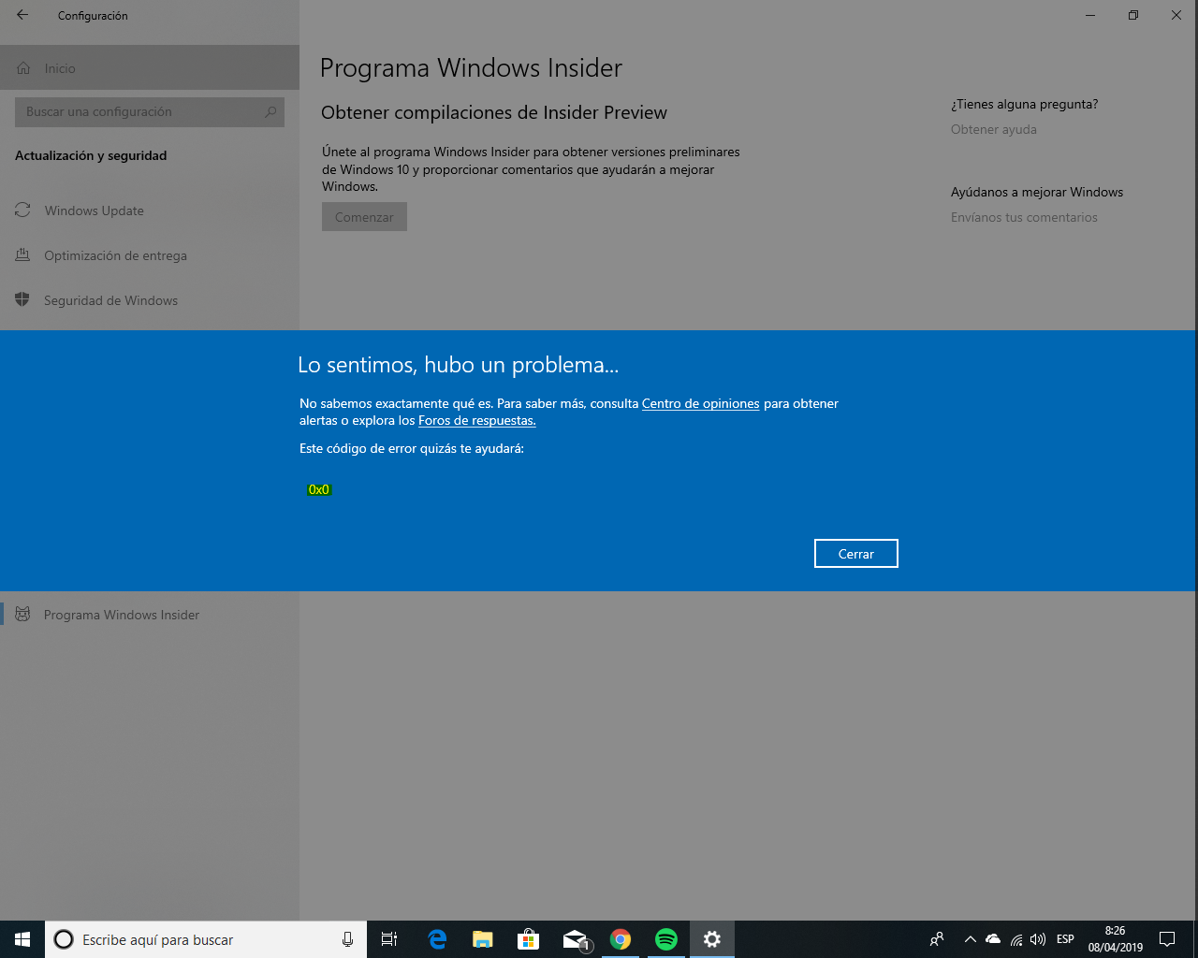Open Task View from the taskbar
Image resolution: width=1198 pixels, height=958 pixels.
[389, 939]
